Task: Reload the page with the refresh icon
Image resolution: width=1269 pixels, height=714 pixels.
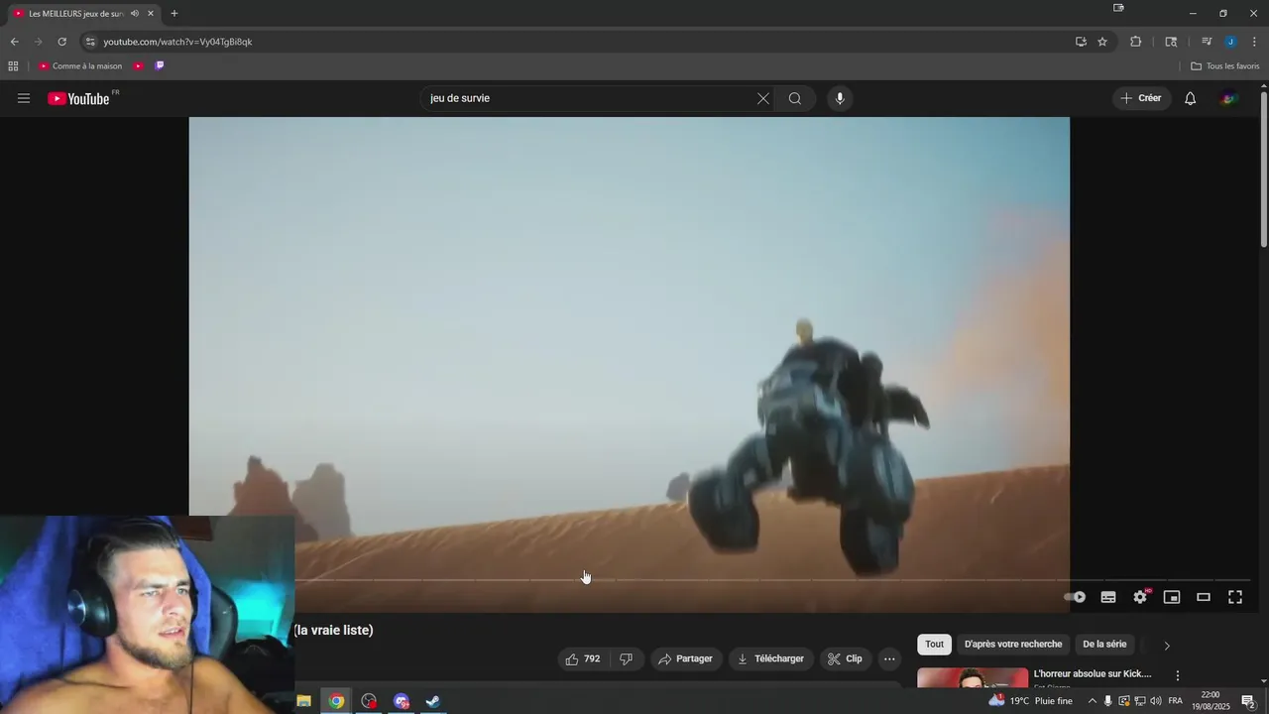Action: [x=61, y=42]
